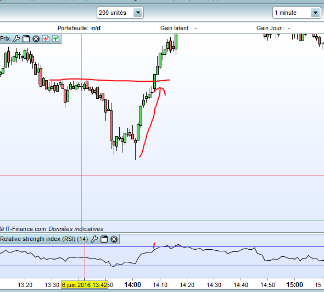This screenshot has height=292, width=324.
Task: Open the 1 minute timeframe dropdown arrow
Action: tap(315, 13)
